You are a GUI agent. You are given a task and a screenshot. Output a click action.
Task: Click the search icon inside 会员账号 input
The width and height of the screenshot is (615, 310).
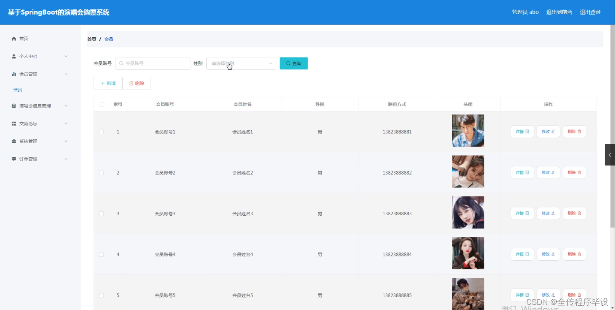coord(122,63)
